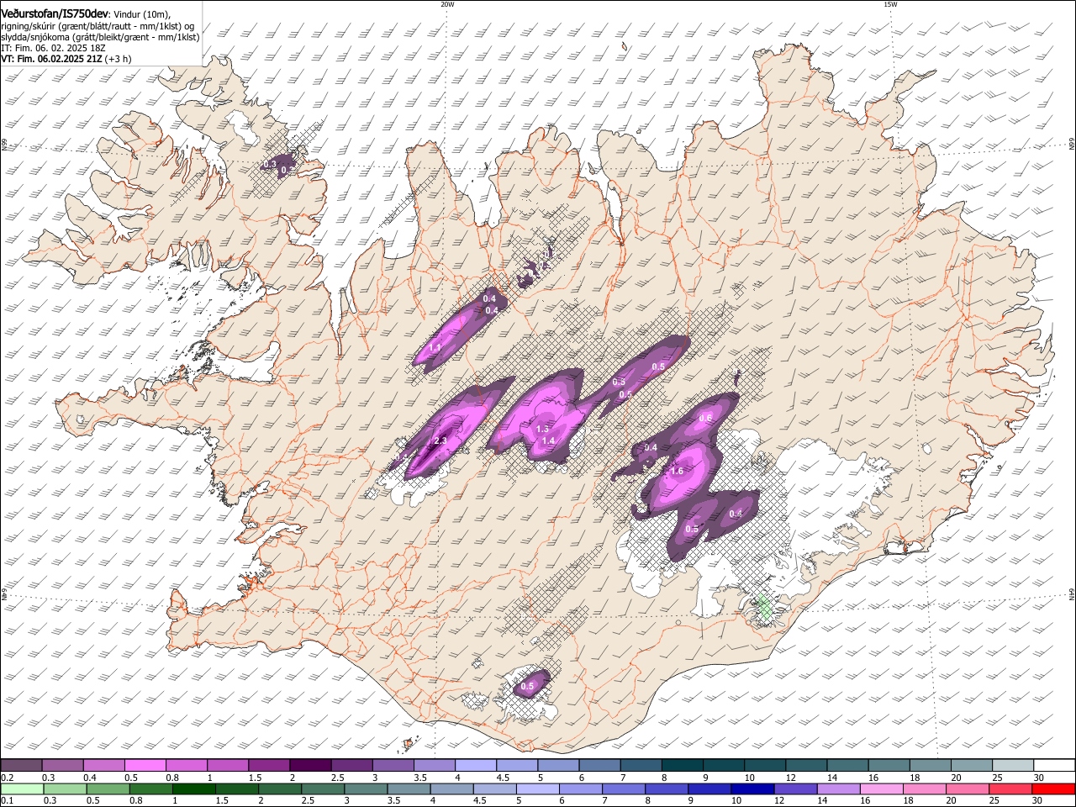Select bottom-row pink swatch between 20 and 25
Image resolution: width=1076 pixels, height=807 pixels.
click(x=966, y=789)
